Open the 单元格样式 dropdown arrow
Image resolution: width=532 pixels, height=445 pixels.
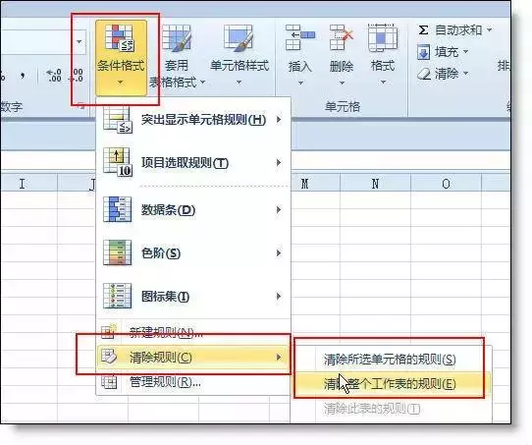[239, 83]
